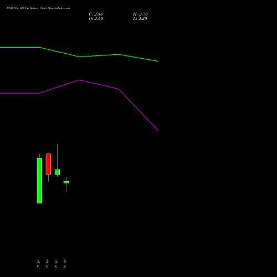The image size is (277, 277).
Task: Select the high value 'H: 2.70'
Action: 140,14
